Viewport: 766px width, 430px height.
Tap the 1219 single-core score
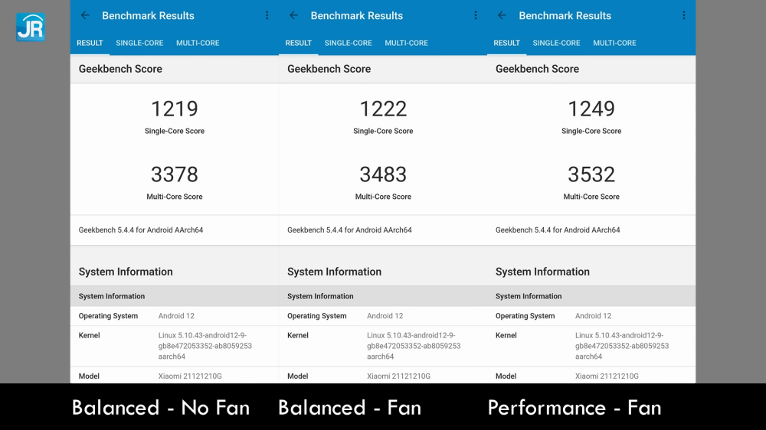pyautogui.click(x=175, y=109)
